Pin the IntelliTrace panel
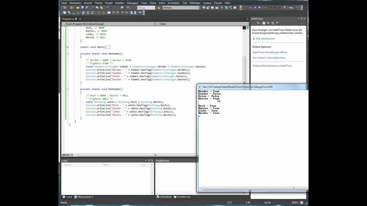 coord(301,19)
